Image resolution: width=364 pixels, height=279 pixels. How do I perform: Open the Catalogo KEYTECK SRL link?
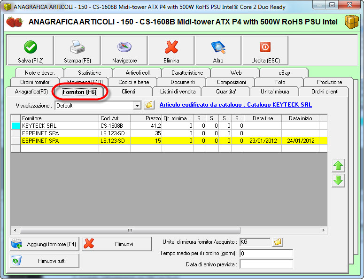236,105
